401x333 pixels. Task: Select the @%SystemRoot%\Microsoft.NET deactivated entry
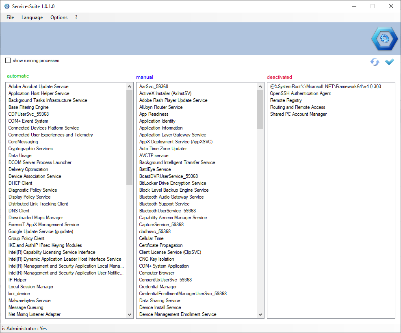(327, 86)
